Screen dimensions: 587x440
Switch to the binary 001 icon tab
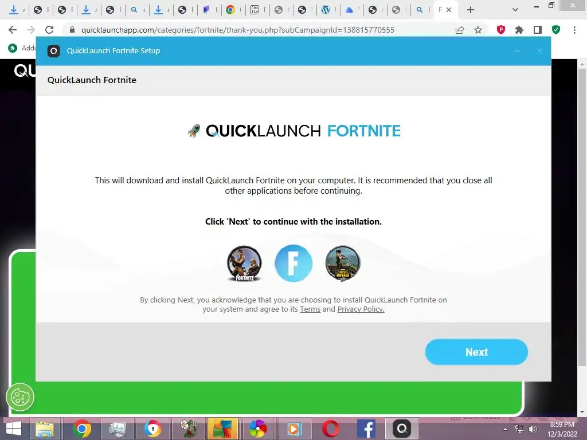pos(255,10)
